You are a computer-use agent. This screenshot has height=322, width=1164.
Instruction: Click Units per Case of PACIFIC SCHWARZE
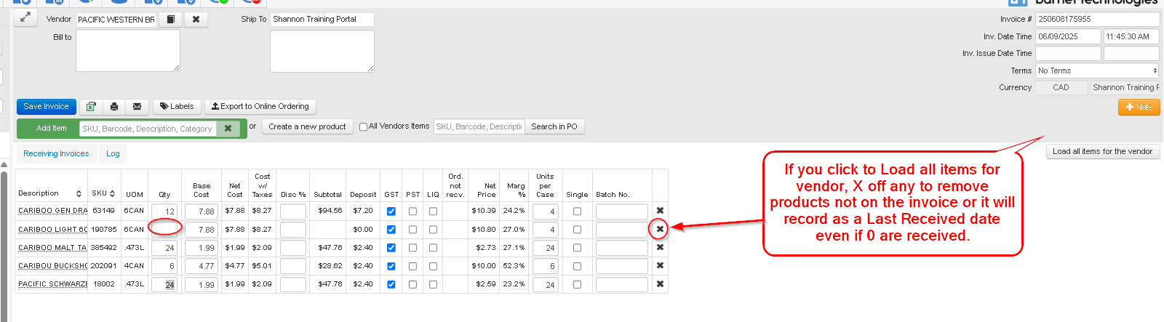pyautogui.click(x=545, y=284)
